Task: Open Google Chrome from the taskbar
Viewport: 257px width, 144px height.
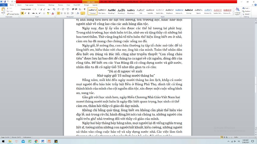Action: pos(36,141)
